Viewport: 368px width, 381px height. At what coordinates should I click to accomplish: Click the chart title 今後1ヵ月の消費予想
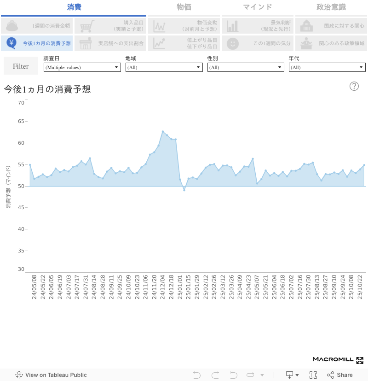(x=47, y=89)
